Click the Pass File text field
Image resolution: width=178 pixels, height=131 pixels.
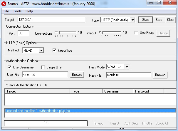(129, 75)
